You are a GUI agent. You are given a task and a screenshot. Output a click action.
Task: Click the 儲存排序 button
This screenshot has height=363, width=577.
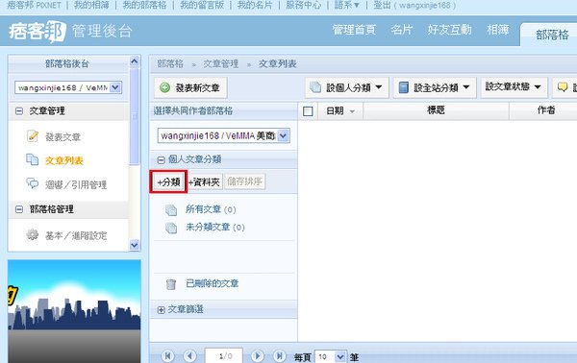coord(244,181)
